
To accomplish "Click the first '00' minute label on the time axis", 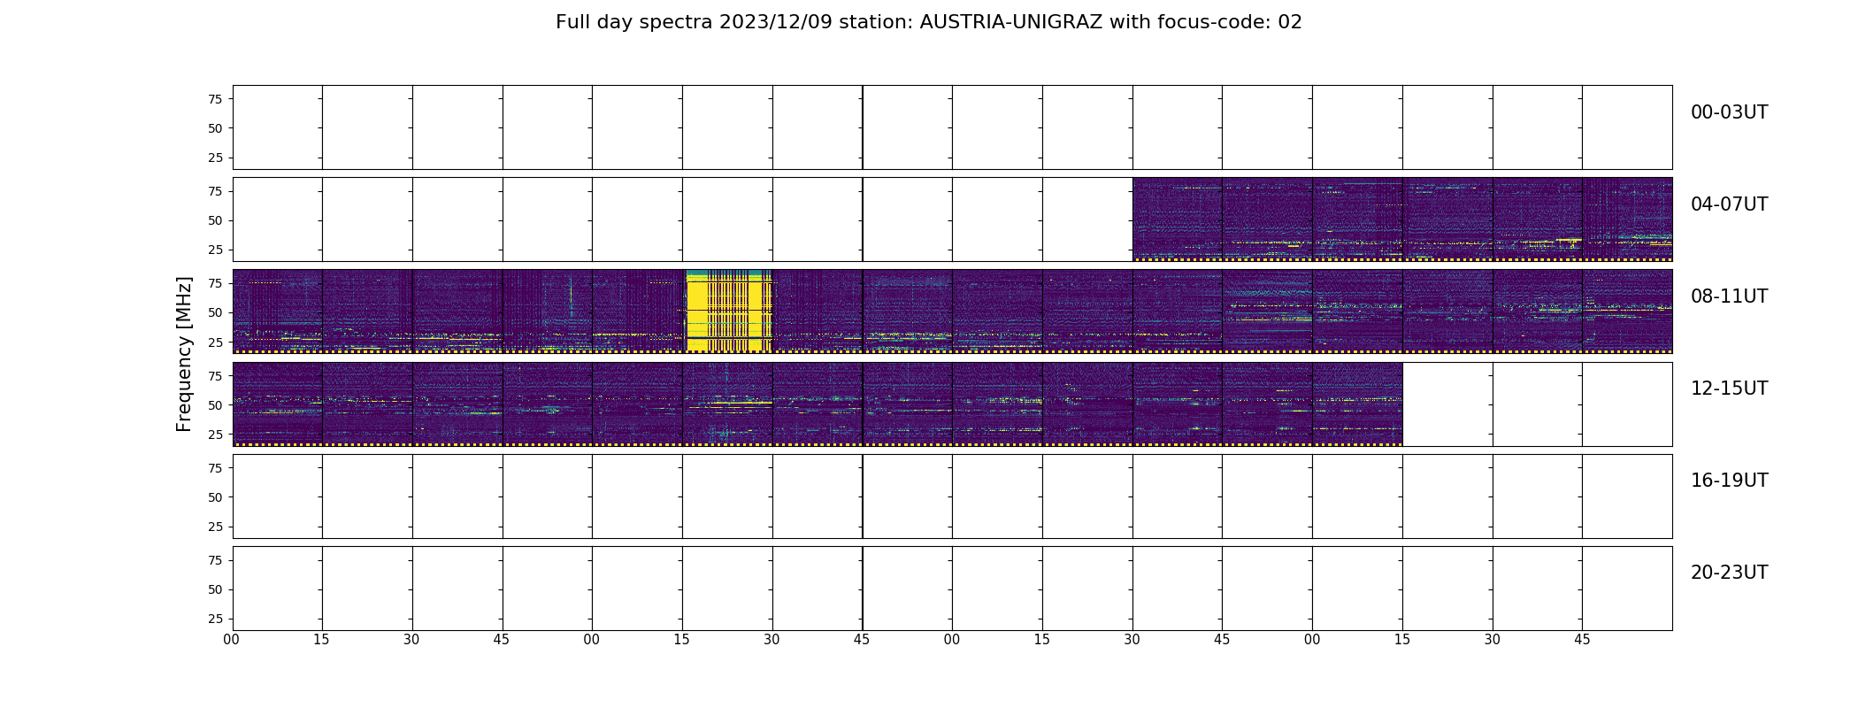I will click(232, 640).
